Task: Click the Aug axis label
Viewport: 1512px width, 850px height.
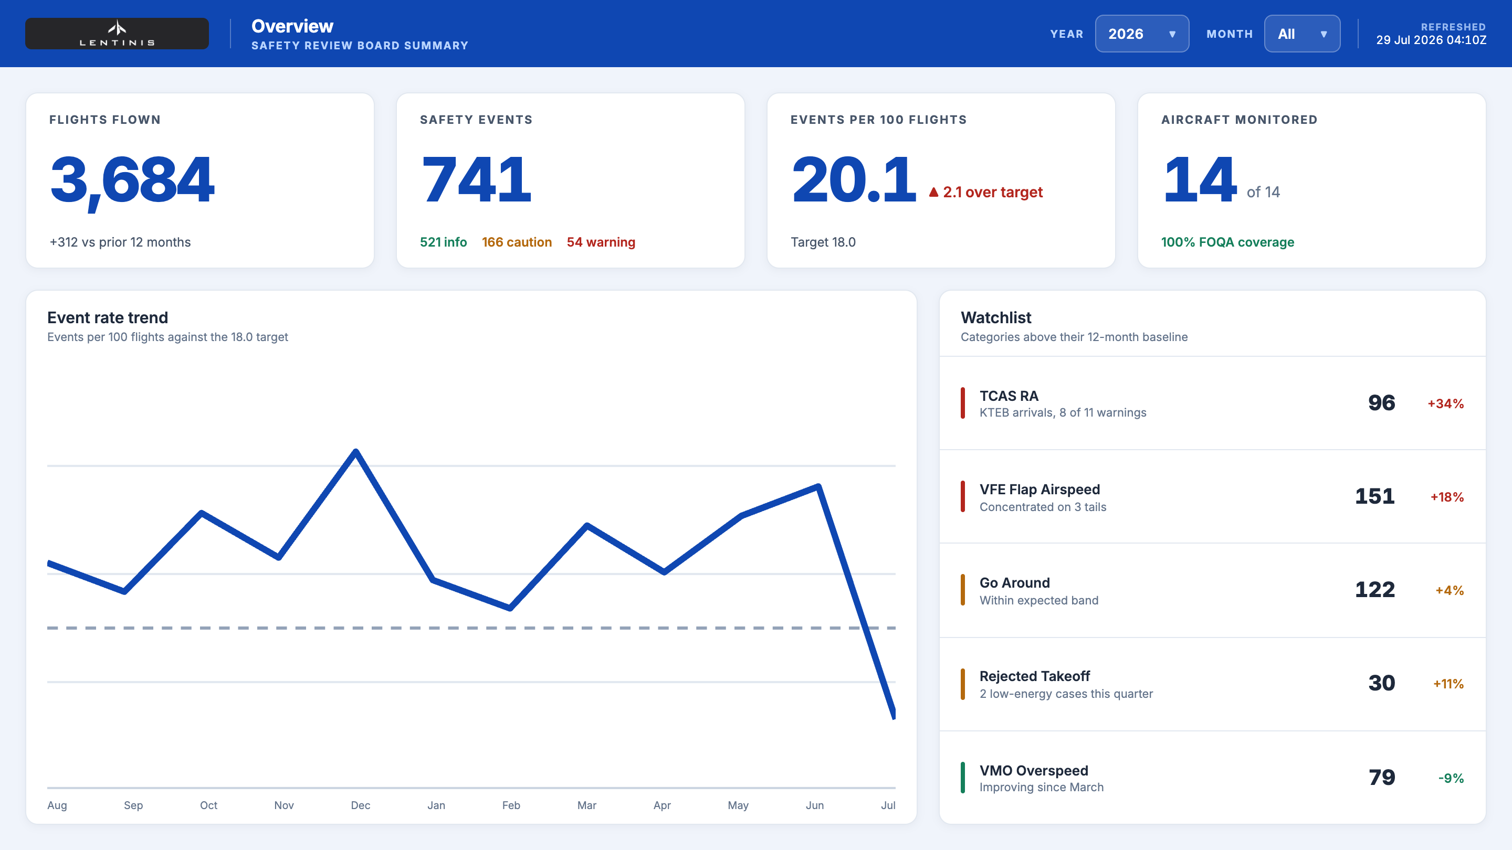Action: (57, 805)
